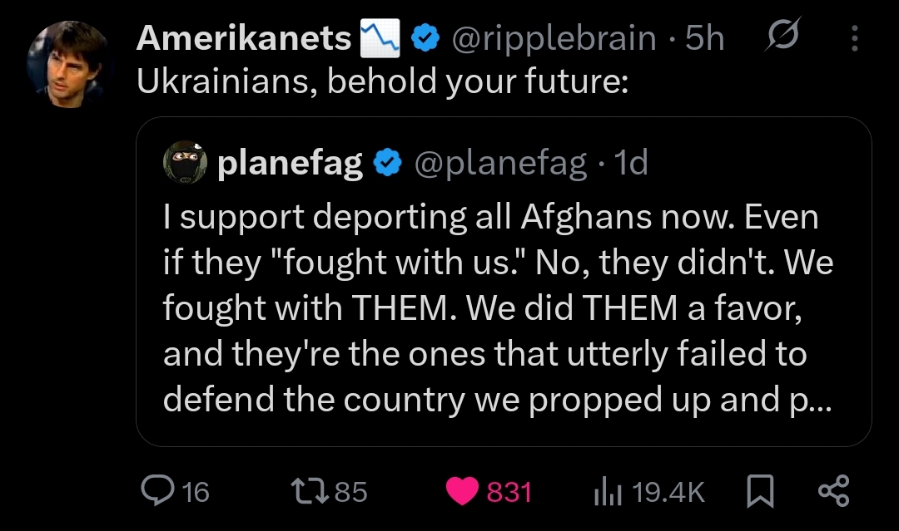Open the Amerikanets display name link

pyautogui.click(x=244, y=38)
